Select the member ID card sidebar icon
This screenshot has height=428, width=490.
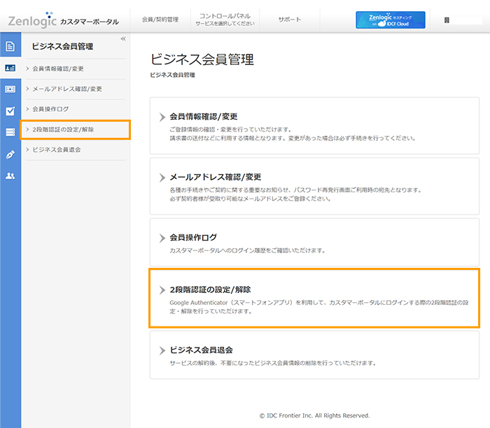click(x=10, y=68)
